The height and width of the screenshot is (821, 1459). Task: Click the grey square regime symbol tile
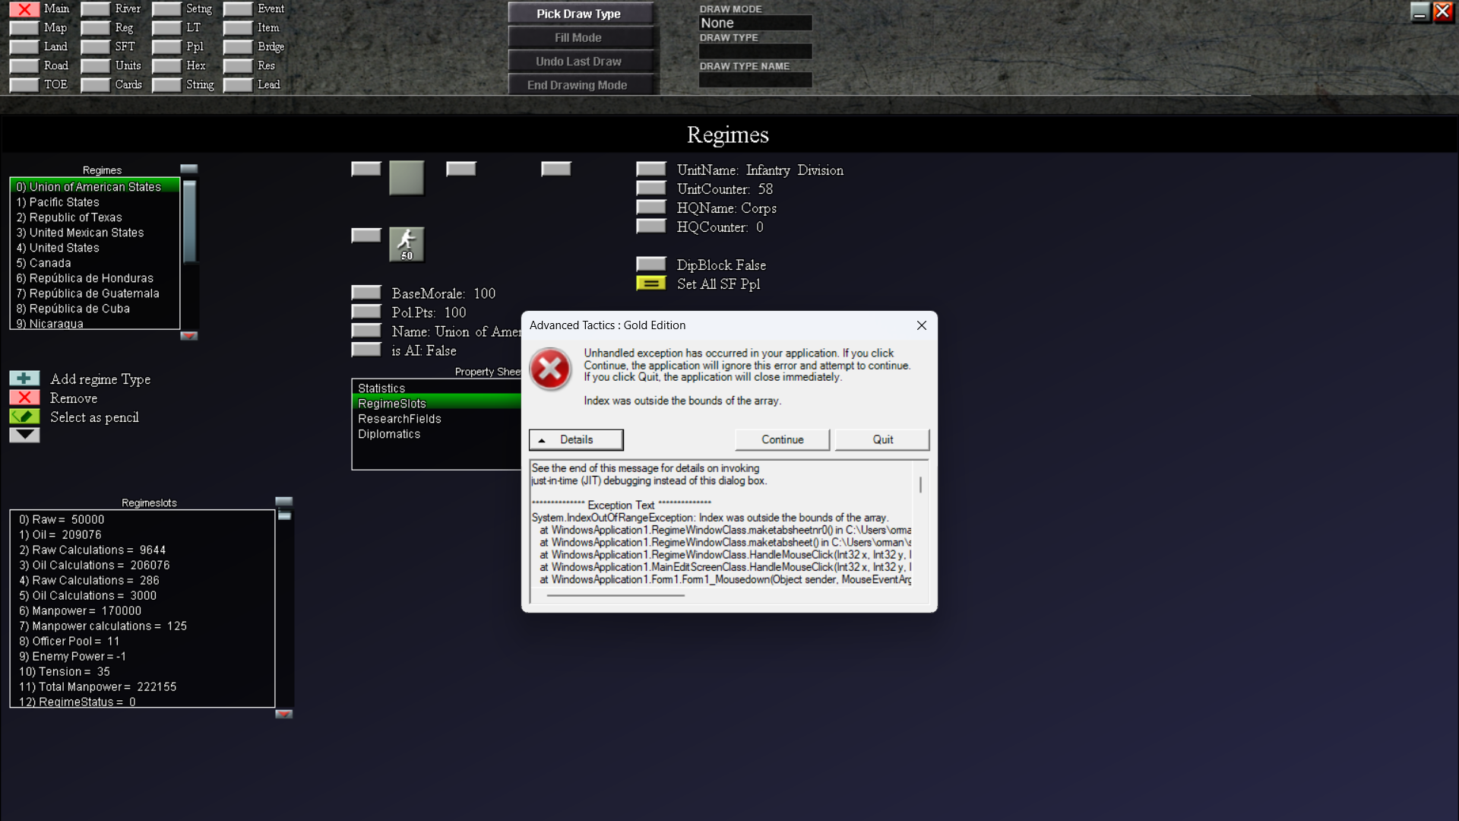point(407,178)
